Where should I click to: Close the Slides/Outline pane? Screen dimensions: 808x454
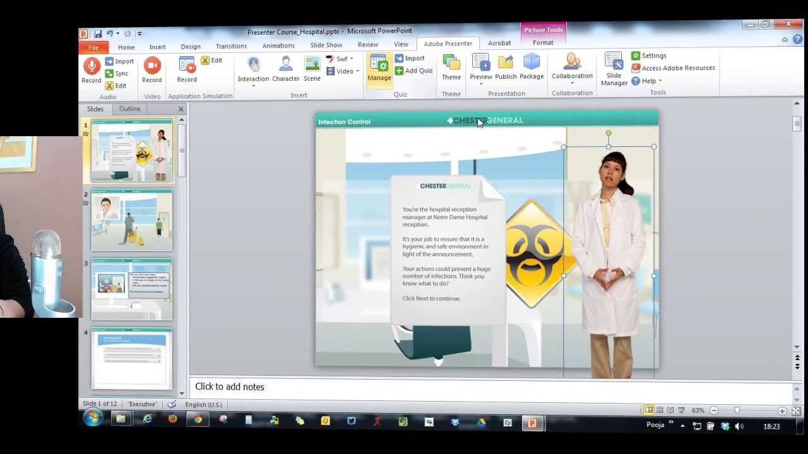pos(181,109)
